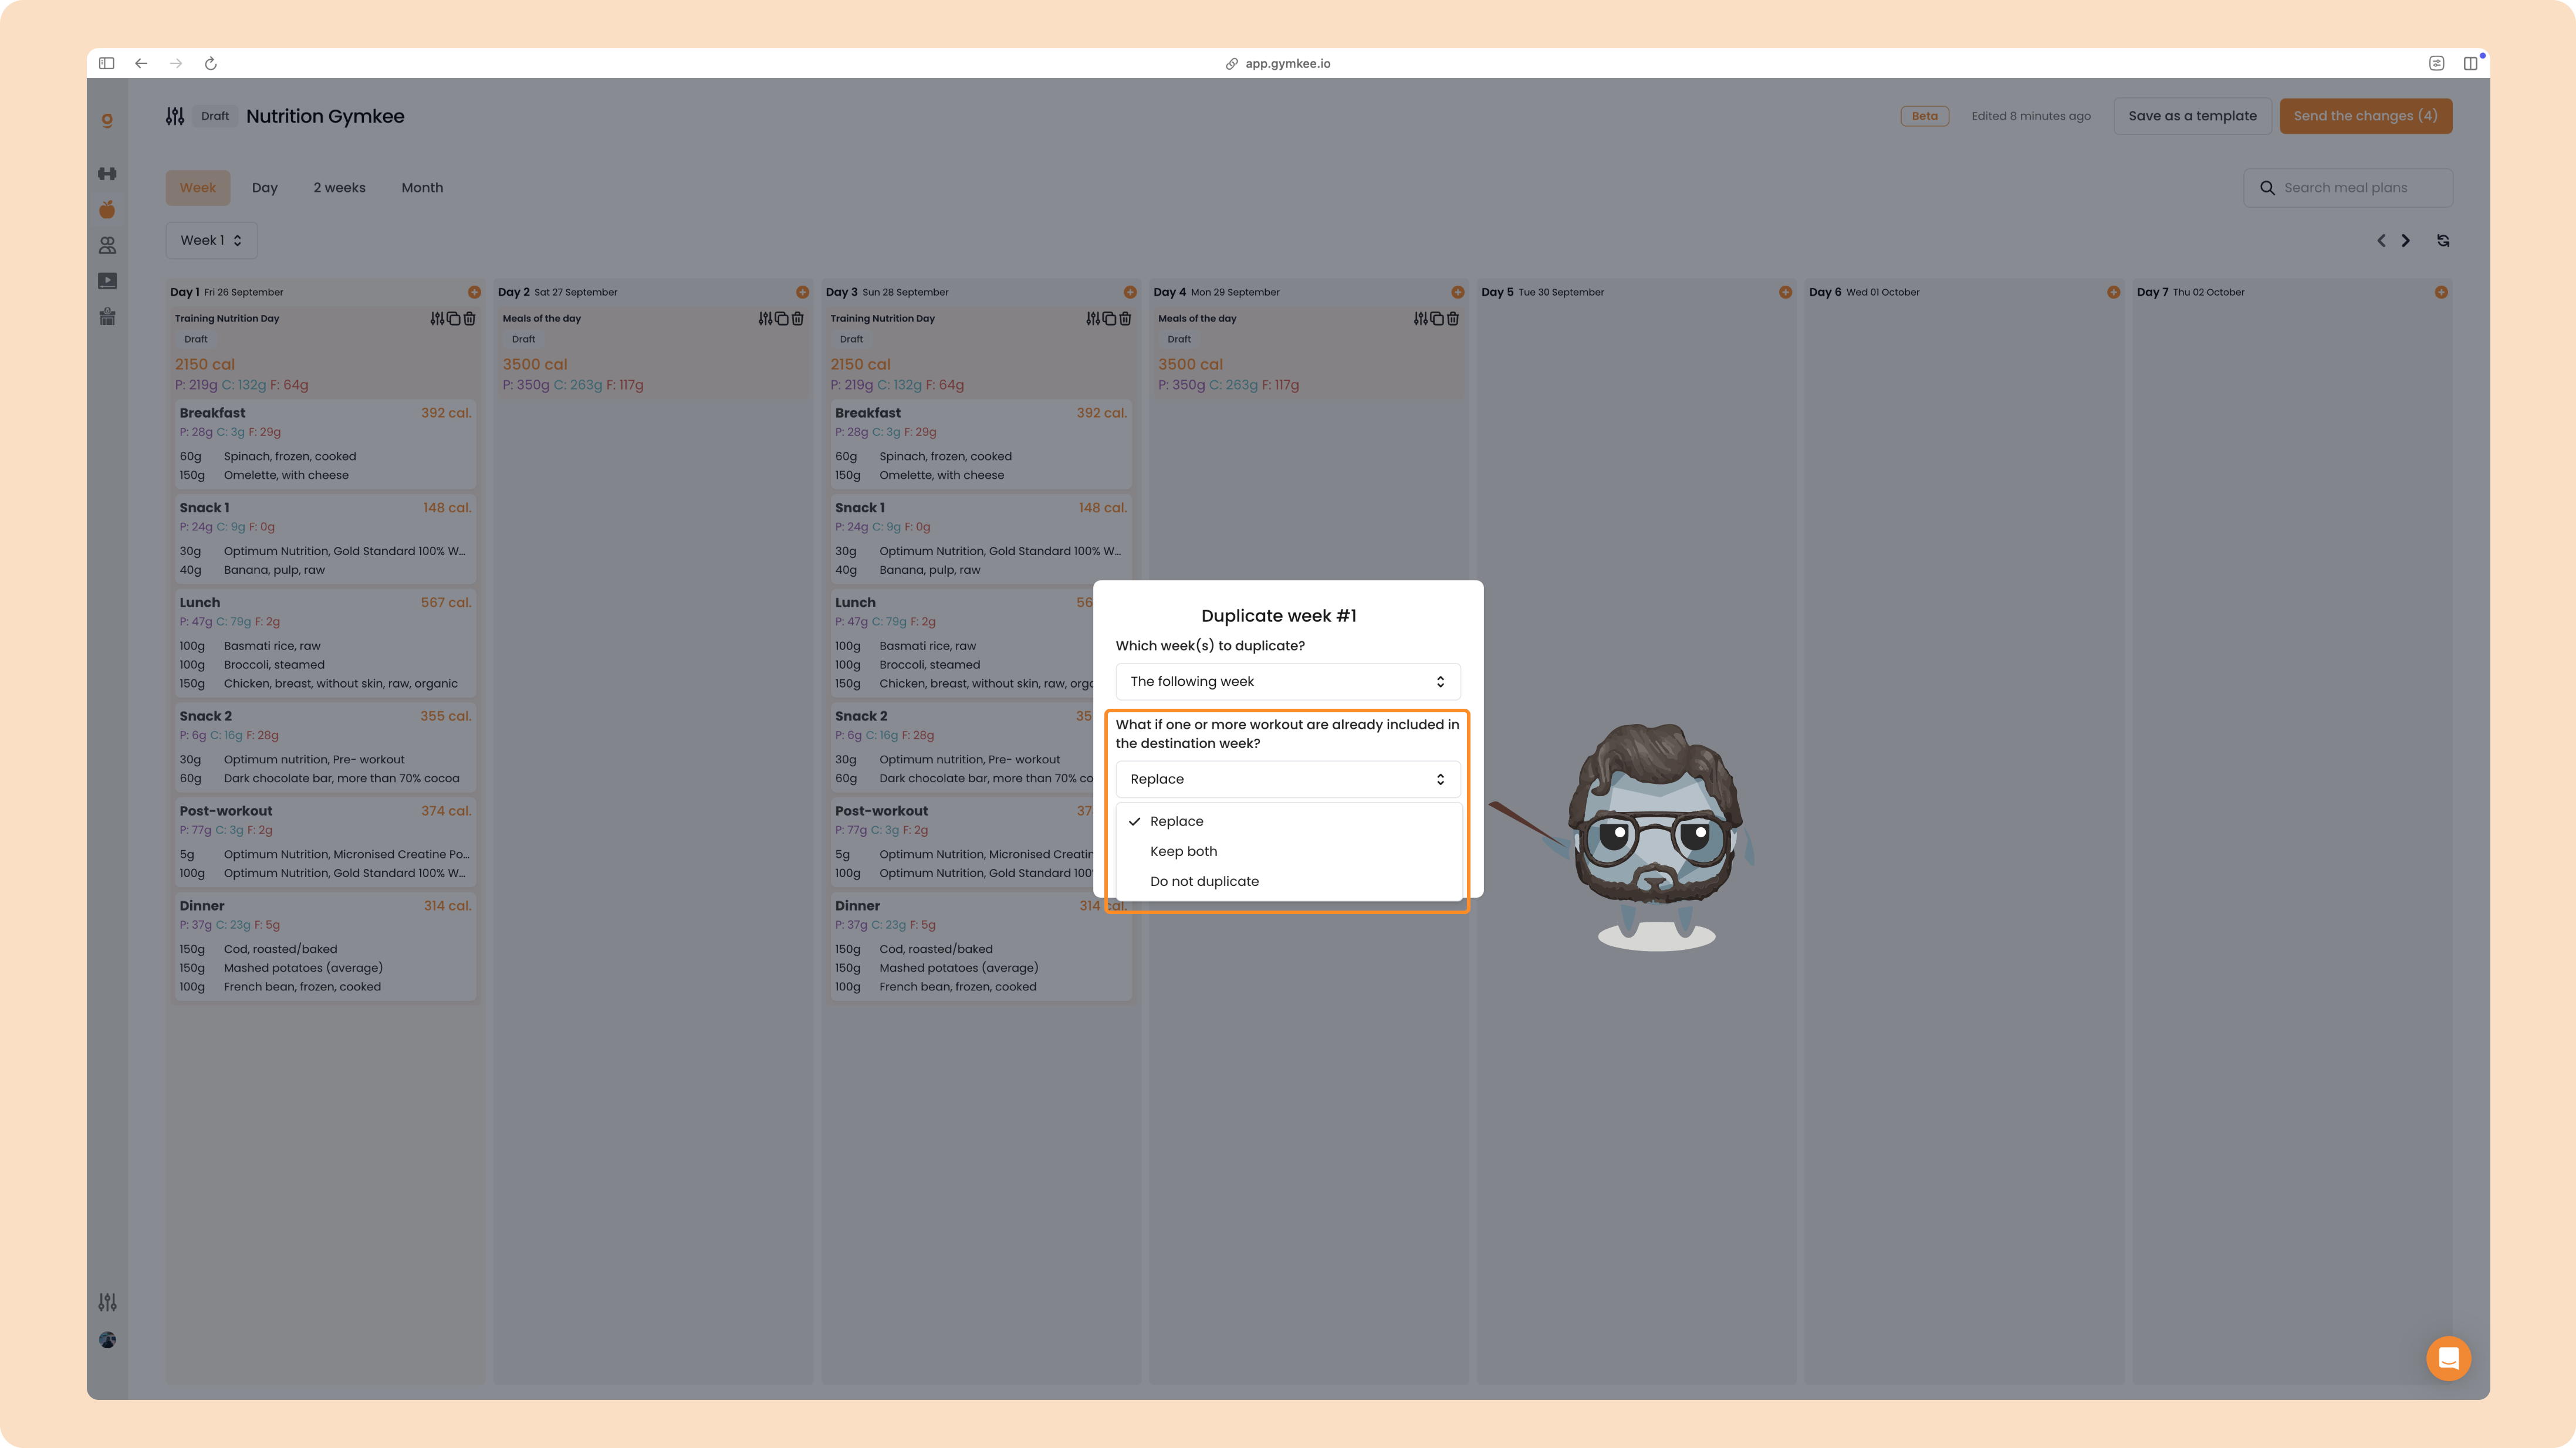Open the workouts dumbbell icon in sidebar
2576x1448 pixels.
[x=107, y=174]
